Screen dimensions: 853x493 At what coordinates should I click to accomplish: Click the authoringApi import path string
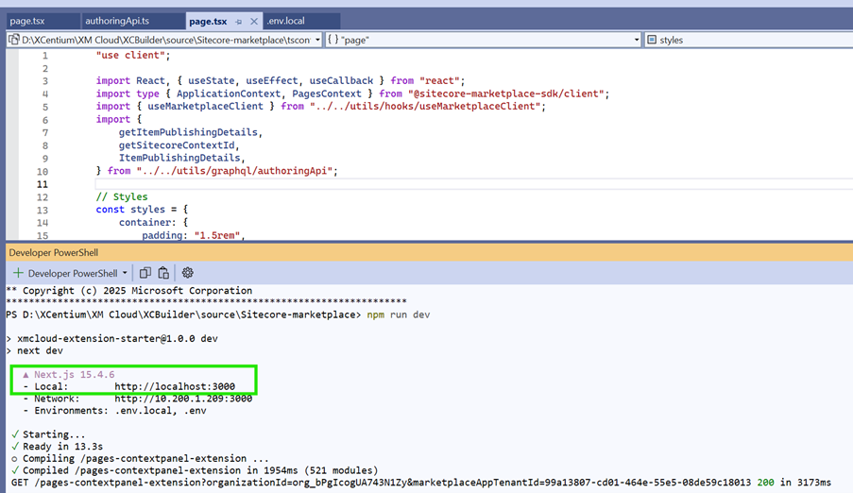(x=234, y=171)
